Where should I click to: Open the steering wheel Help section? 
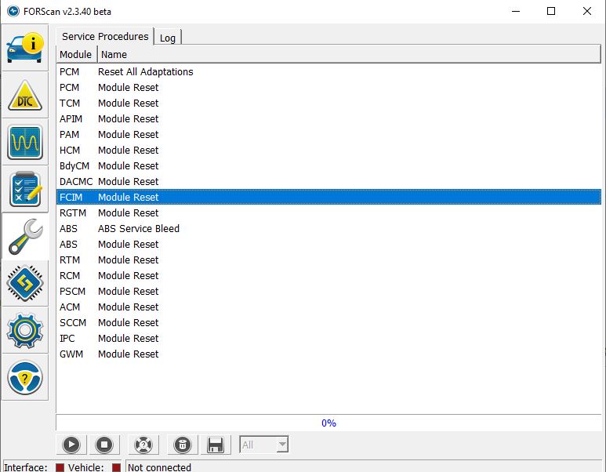point(25,378)
